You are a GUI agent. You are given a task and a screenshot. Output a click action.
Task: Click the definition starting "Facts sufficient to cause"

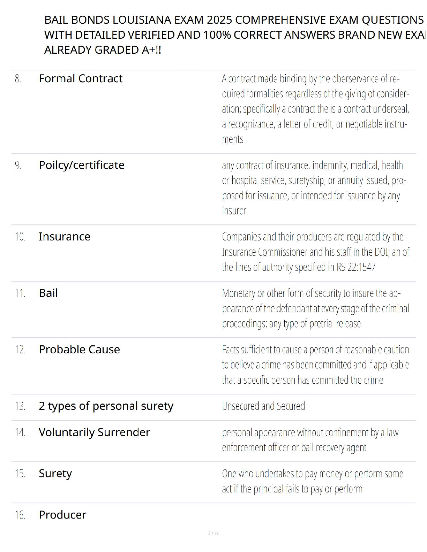[315, 365]
